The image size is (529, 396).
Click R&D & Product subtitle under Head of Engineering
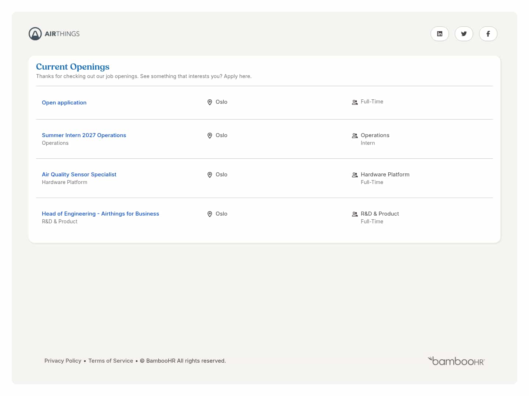coord(60,221)
